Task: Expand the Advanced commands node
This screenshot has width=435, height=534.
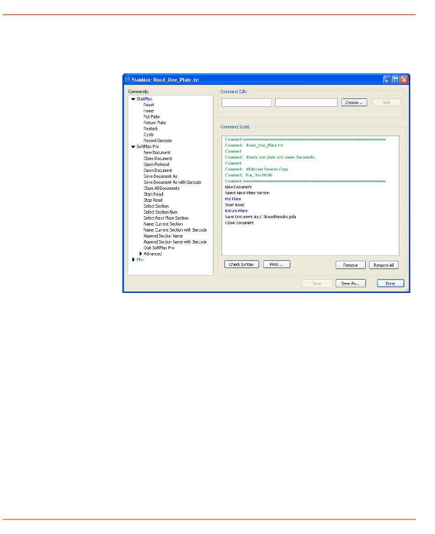Action: [x=141, y=254]
